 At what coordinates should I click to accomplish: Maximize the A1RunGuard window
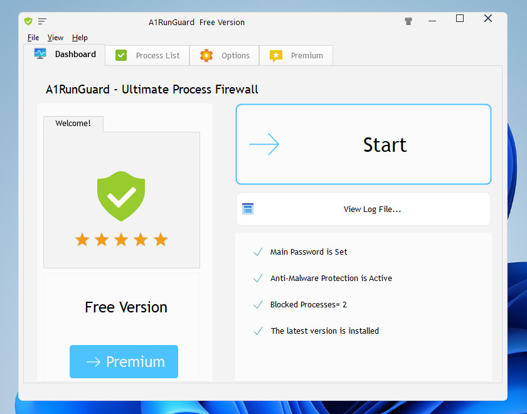(x=460, y=18)
